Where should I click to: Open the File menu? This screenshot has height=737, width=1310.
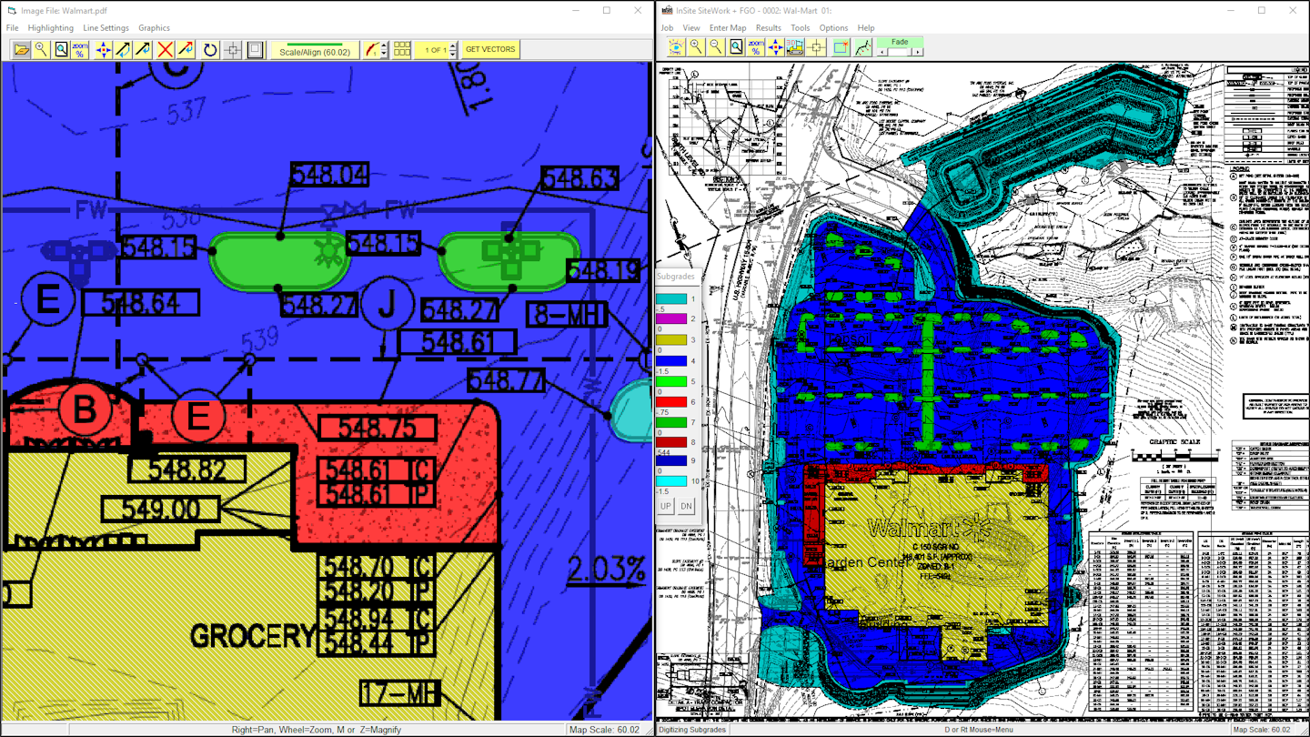click(x=13, y=28)
